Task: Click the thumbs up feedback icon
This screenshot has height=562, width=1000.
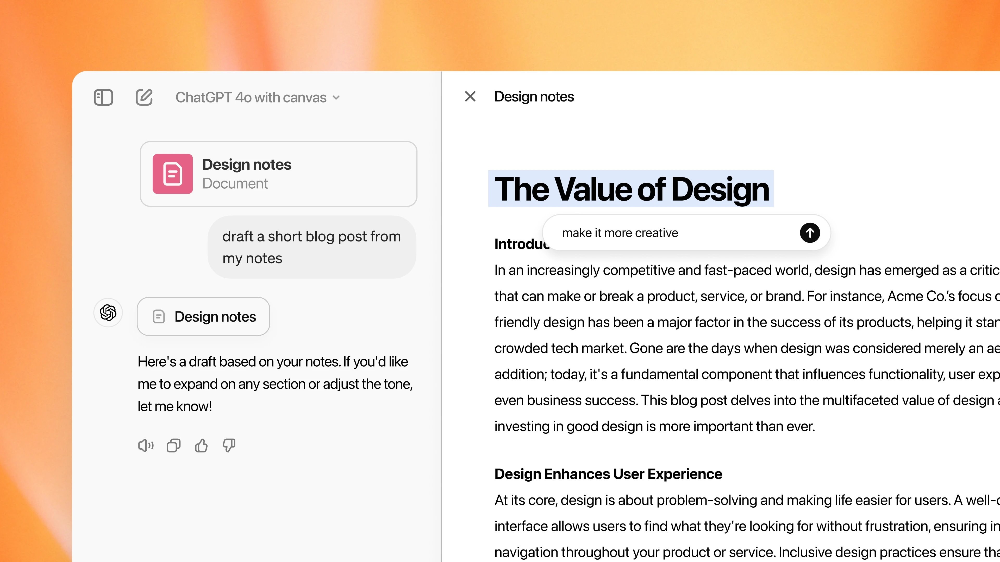Action: 201,446
